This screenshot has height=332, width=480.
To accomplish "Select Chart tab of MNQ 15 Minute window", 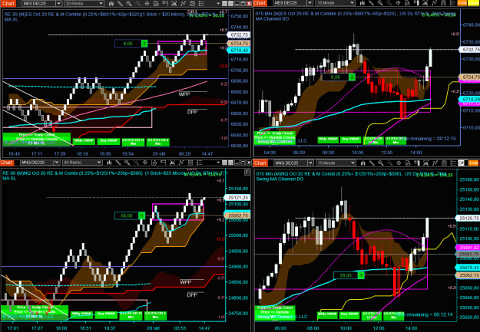I will click(260, 163).
